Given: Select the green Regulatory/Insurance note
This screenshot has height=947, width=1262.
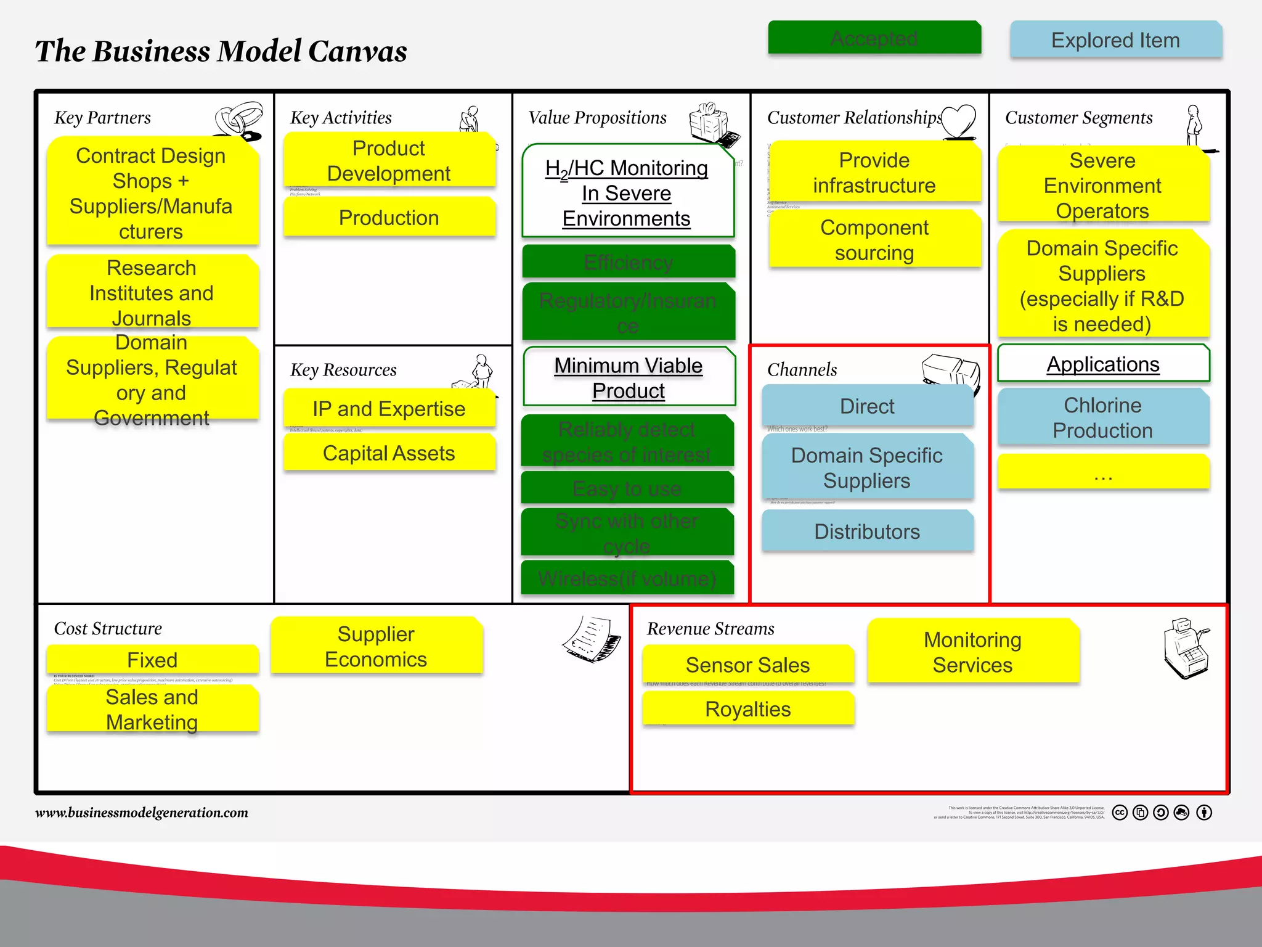Looking at the screenshot, I should click(x=629, y=312).
